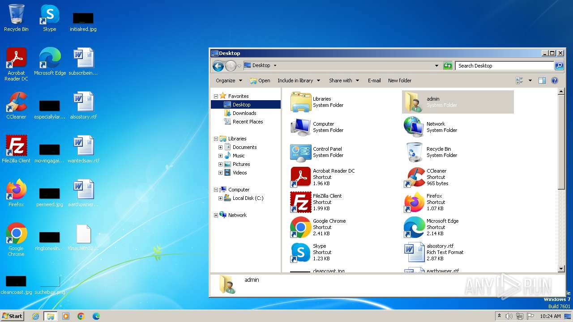Screen dimensions: 573x322
Task: Create a New folder
Action: click(400, 80)
